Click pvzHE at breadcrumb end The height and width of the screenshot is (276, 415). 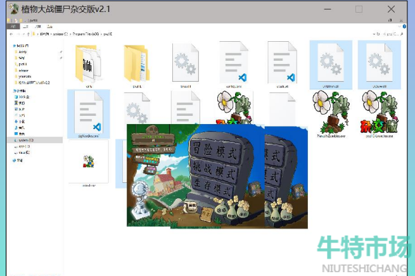click(x=108, y=34)
